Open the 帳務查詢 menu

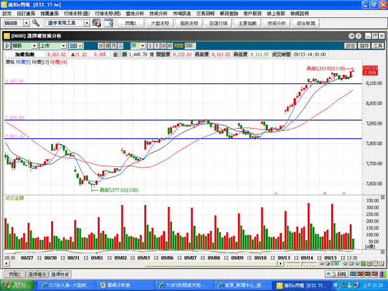click(229, 14)
